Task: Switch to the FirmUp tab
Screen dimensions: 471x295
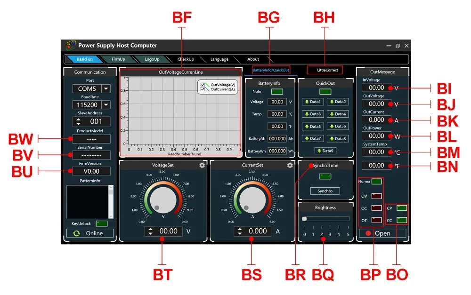Action: (118, 59)
